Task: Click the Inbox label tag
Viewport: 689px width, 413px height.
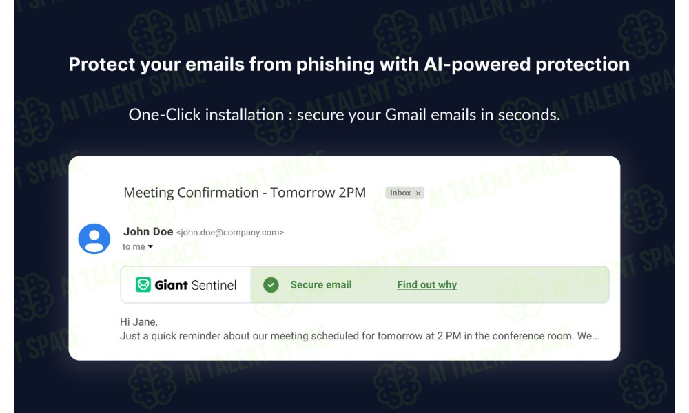Action: [x=404, y=193]
